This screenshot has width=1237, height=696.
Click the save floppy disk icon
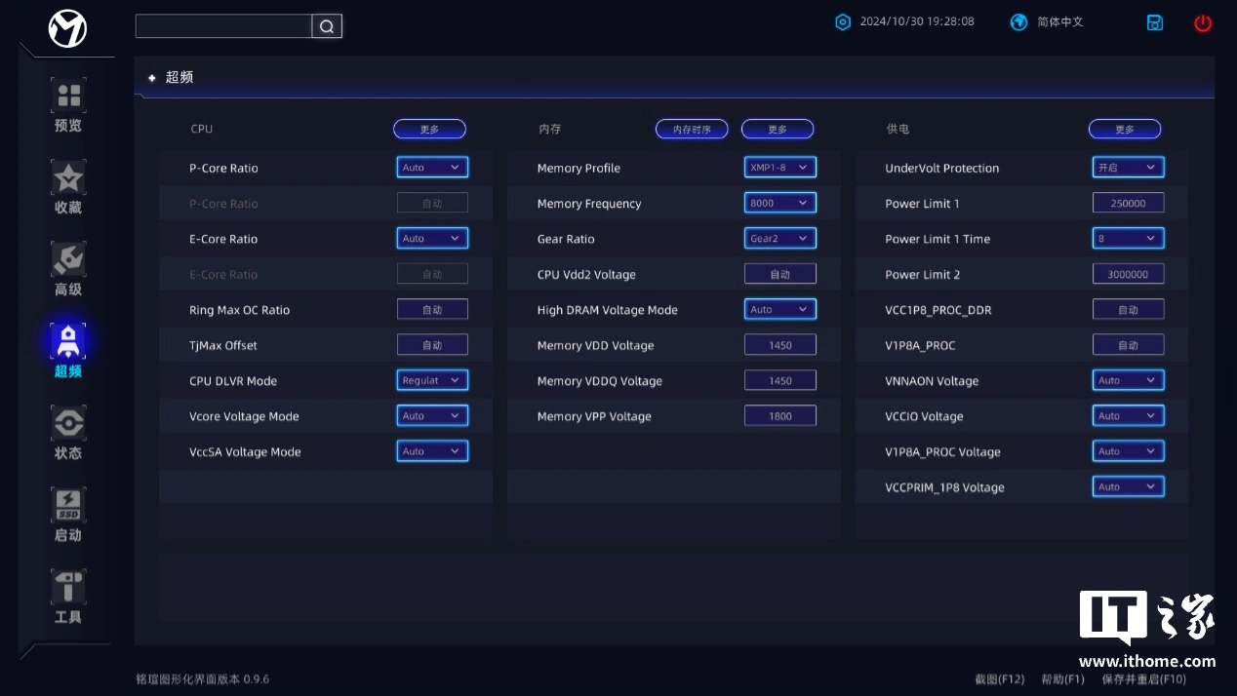(1155, 23)
